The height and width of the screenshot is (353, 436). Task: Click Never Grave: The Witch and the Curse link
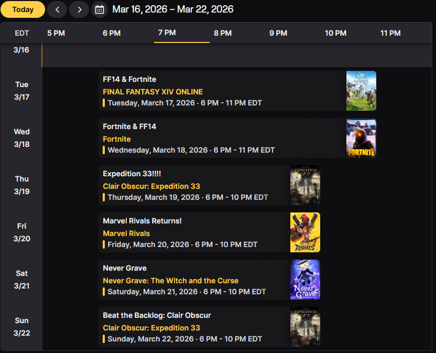[x=171, y=281]
